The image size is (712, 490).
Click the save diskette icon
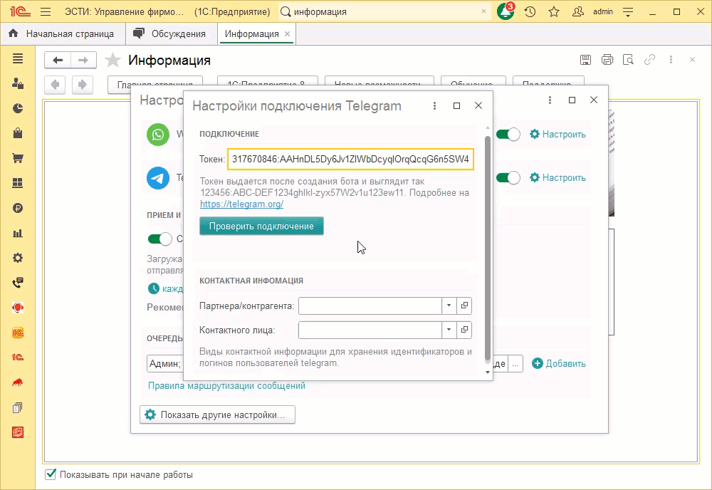pos(585,60)
